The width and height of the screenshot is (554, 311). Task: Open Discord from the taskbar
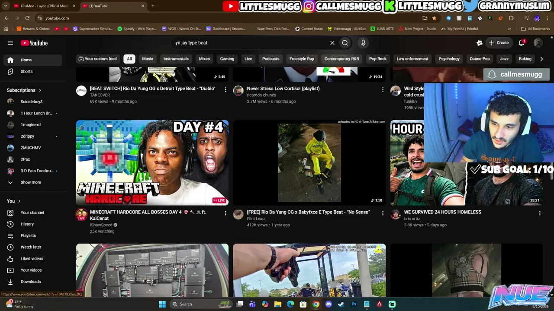(x=329, y=304)
